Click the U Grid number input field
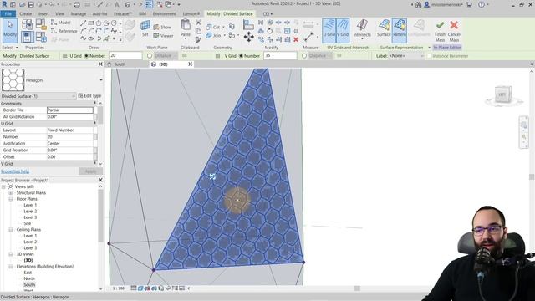 click(125, 56)
